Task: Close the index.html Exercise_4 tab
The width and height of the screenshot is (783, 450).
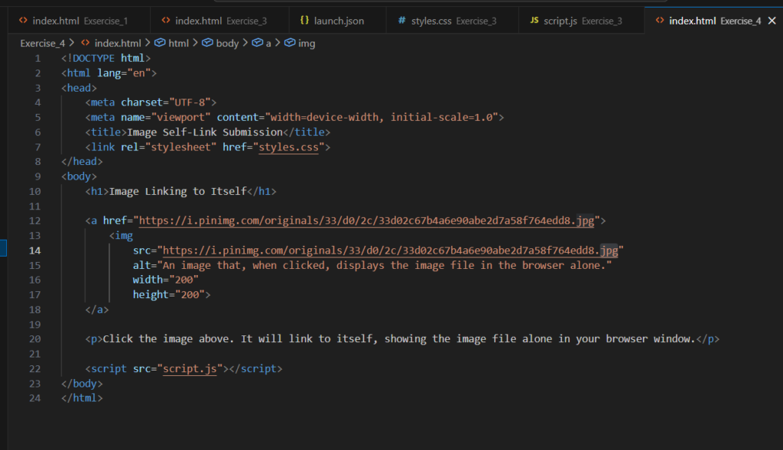Action: tap(772, 21)
